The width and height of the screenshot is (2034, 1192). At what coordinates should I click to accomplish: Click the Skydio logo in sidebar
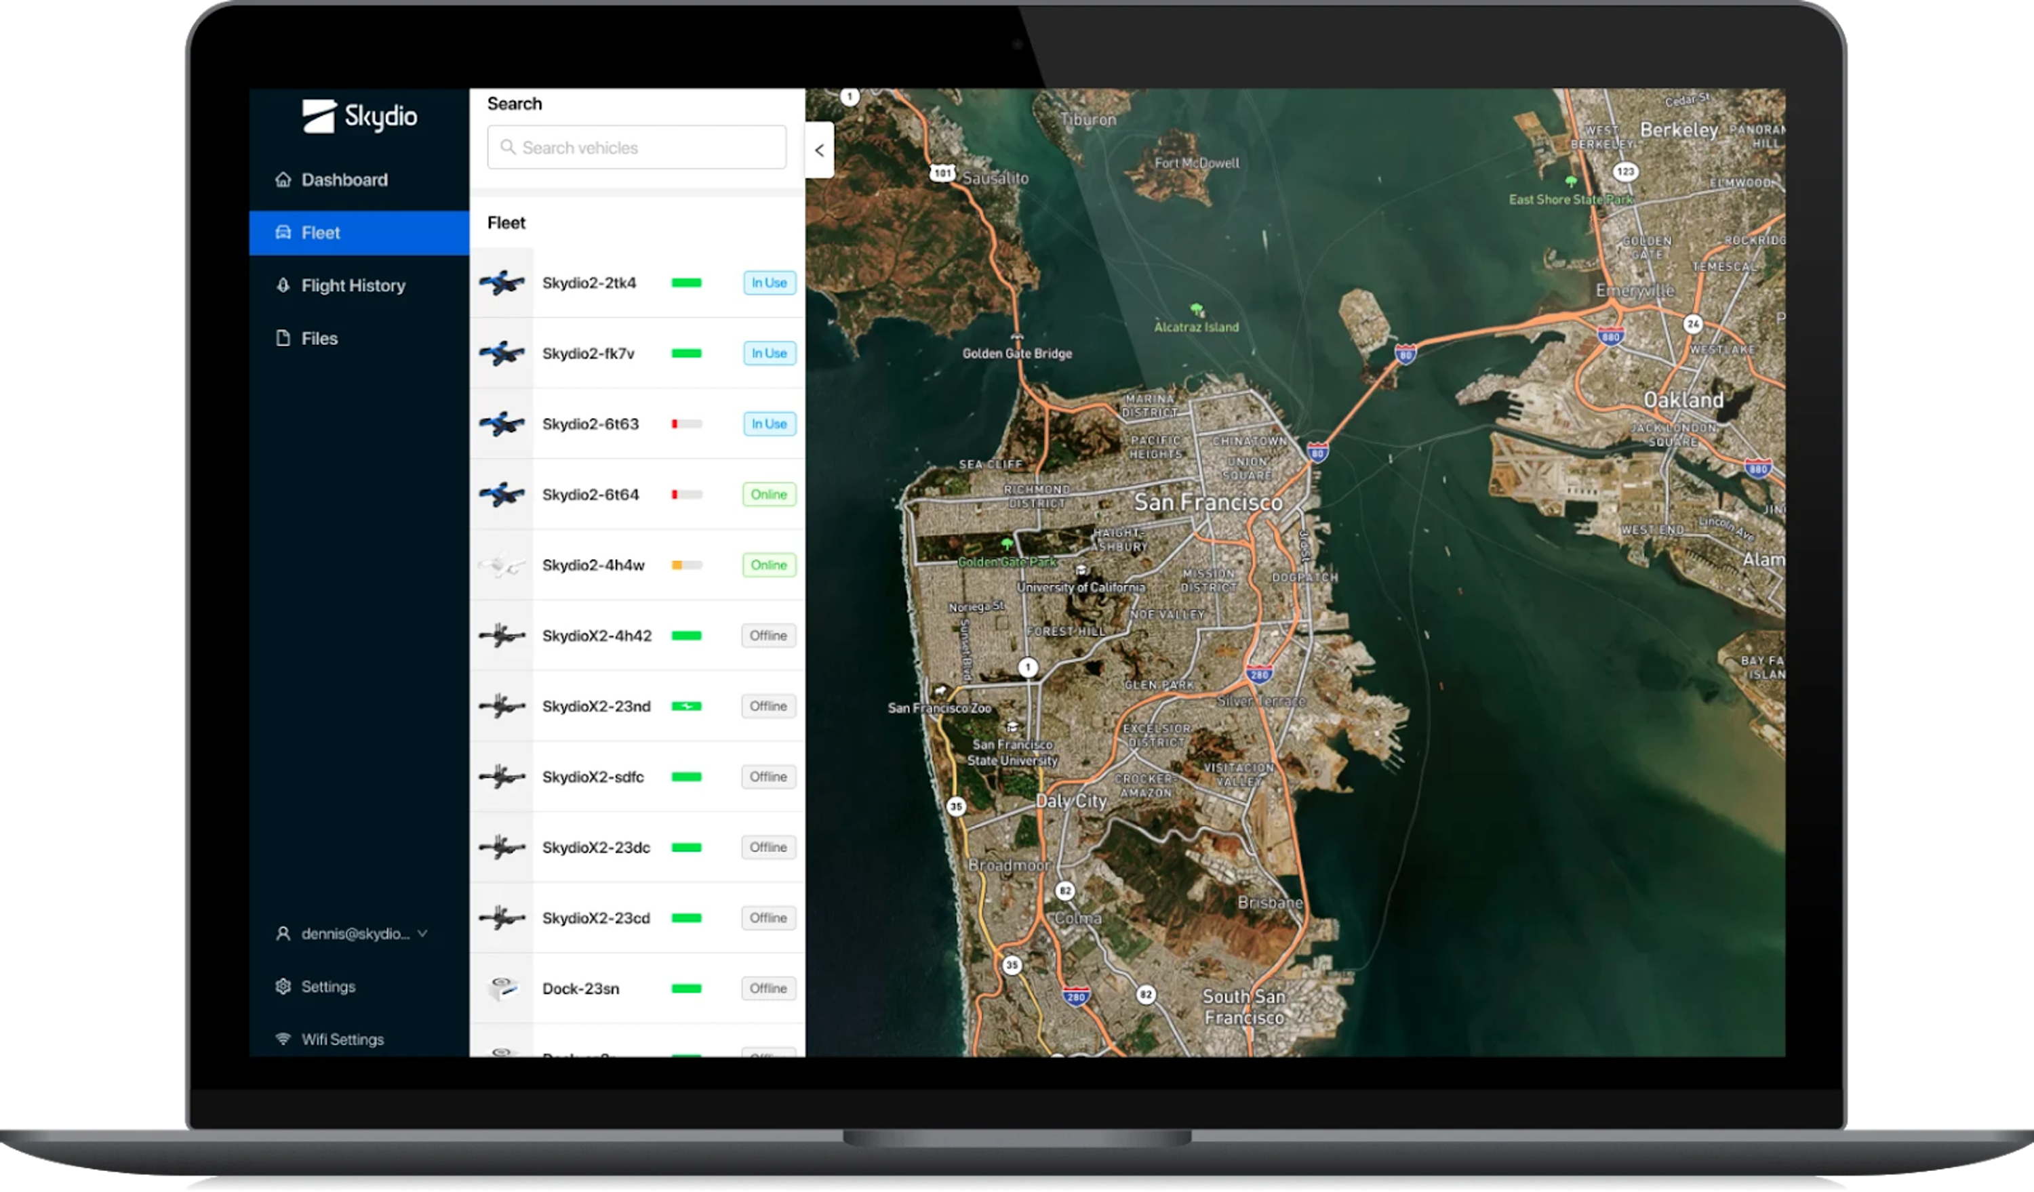click(x=359, y=117)
